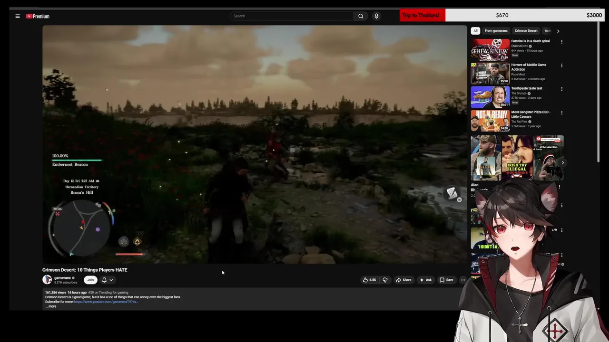Click Horrors of Mobile Game Addiction title
The height and width of the screenshot is (342, 609).
(529, 67)
